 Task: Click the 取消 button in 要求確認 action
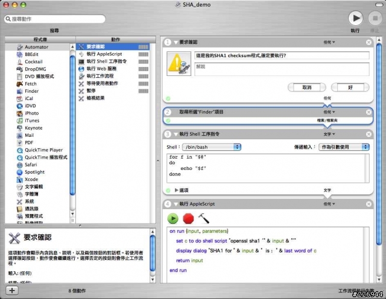coord(307,87)
